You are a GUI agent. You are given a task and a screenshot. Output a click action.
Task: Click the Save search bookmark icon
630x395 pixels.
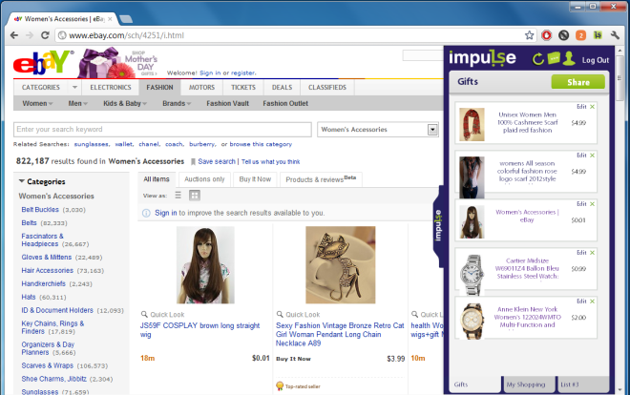tap(193, 162)
